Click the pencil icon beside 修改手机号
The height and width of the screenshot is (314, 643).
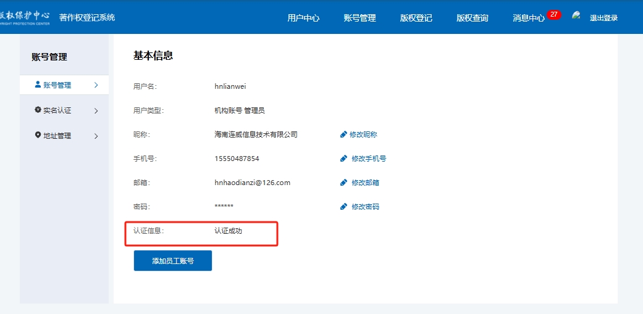[x=343, y=159]
